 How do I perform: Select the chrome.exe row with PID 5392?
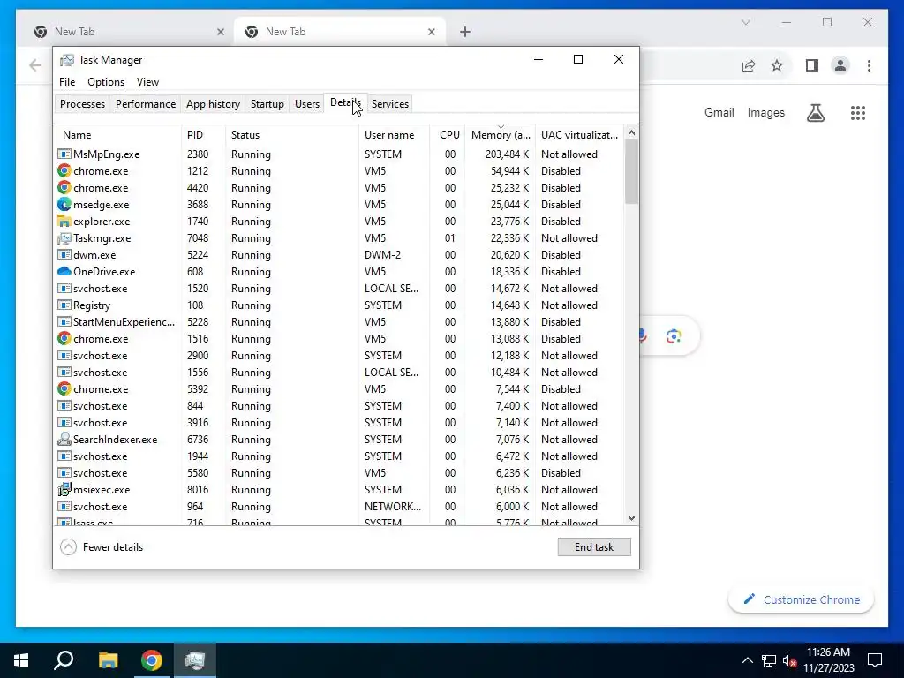click(x=340, y=388)
